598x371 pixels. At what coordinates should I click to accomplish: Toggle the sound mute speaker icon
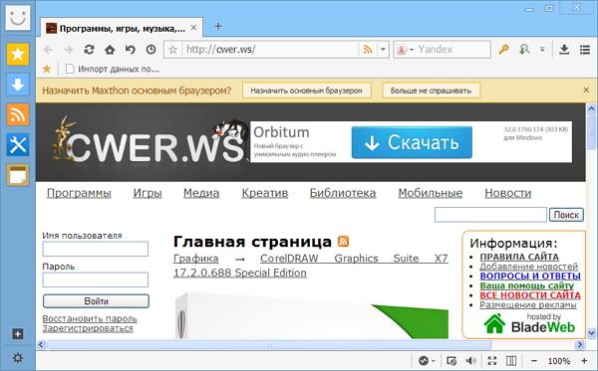[471, 360]
